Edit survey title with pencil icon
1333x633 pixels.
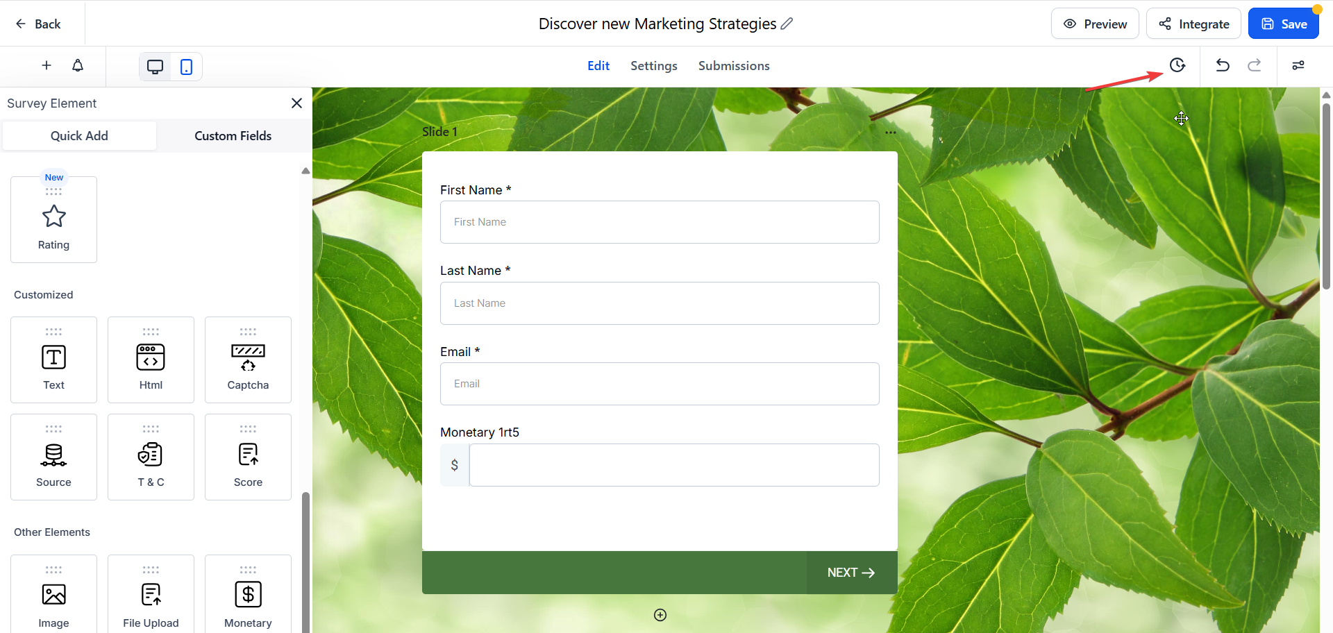[x=787, y=24]
